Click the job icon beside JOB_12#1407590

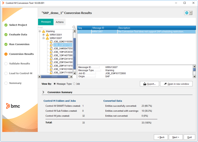(51, 55)
